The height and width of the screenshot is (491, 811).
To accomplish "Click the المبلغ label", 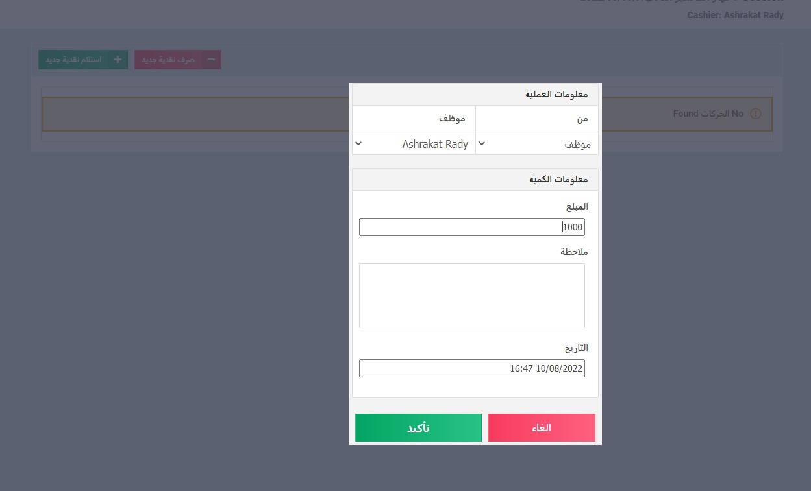I will (577, 206).
